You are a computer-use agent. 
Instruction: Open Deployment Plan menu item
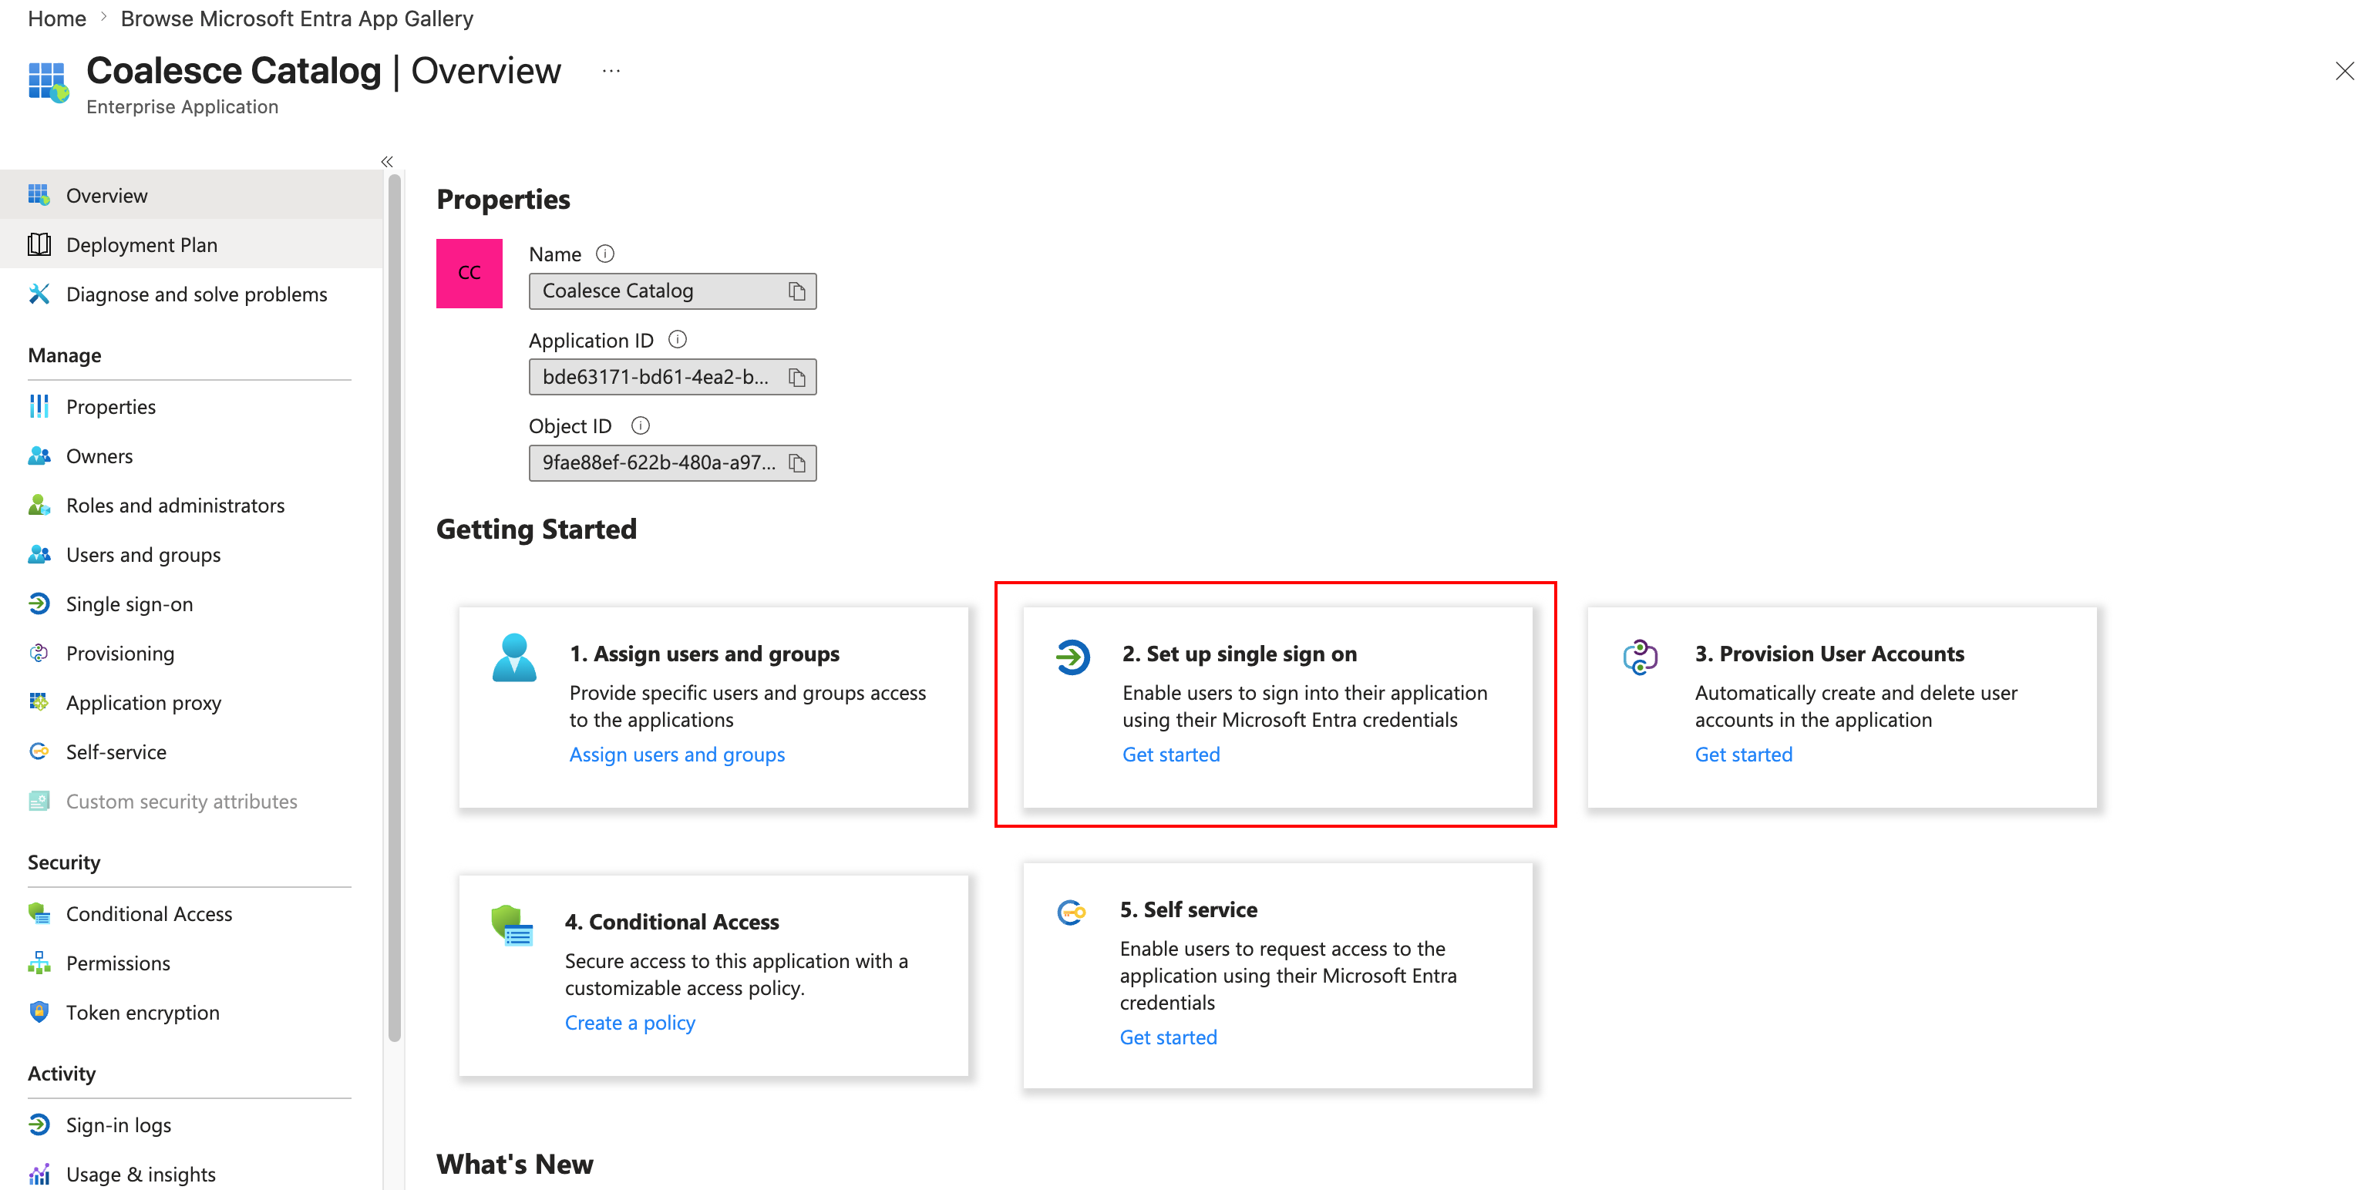[141, 244]
